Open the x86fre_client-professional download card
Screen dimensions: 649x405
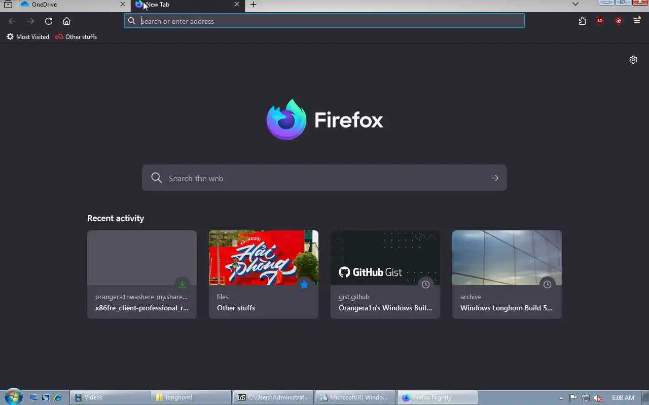click(142, 274)
